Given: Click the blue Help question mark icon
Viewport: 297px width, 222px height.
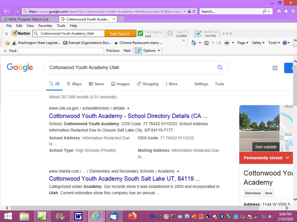Looking at the screenshot, I should pyautogui.click(x=285, y=43).
